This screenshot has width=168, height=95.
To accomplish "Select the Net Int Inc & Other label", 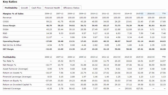I will tap(12, 45).
